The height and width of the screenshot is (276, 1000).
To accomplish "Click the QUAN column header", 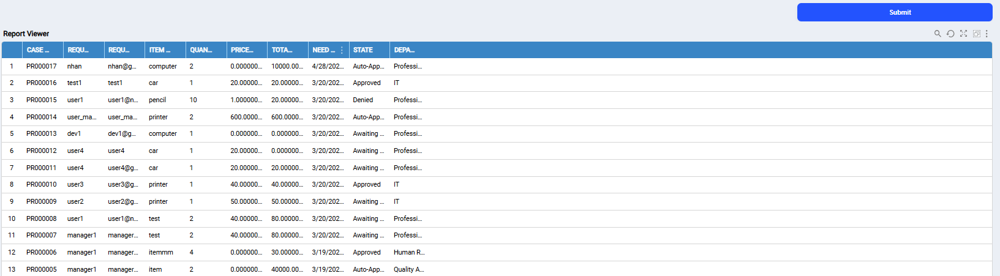I will (201, 50).
